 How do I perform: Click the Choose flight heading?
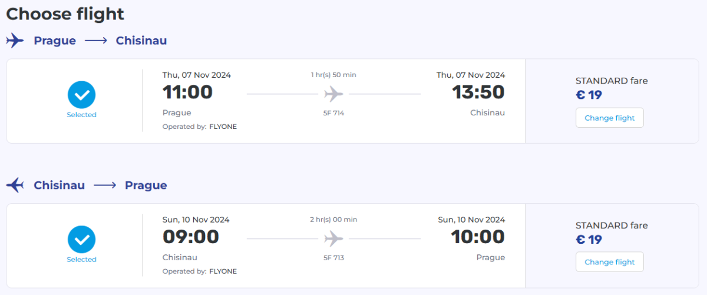pos(65,14)
